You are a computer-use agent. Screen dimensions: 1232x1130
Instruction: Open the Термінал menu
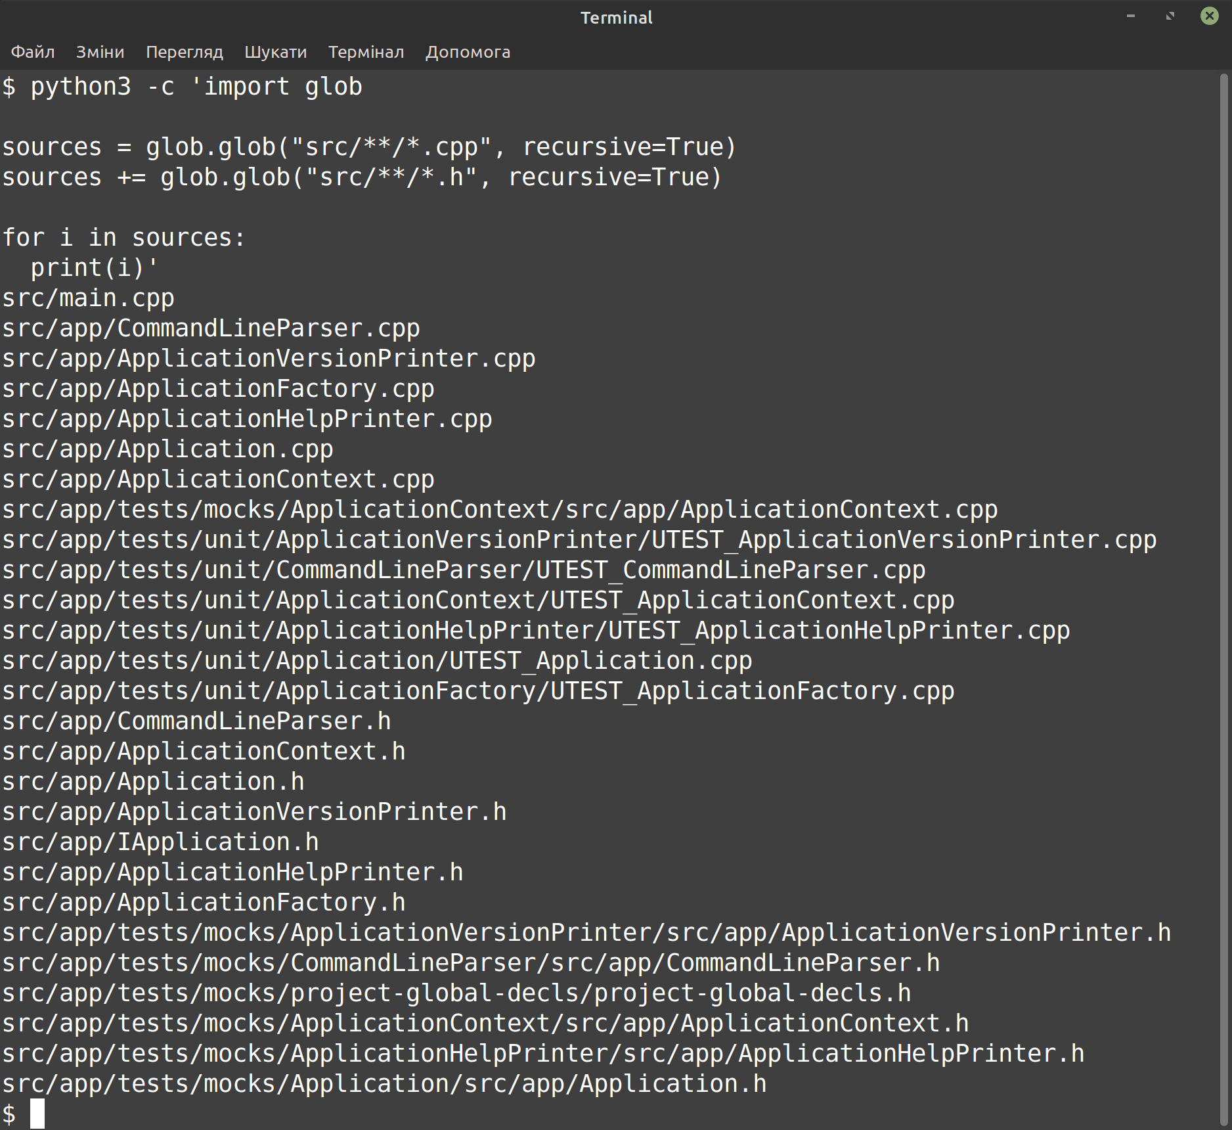366,52
